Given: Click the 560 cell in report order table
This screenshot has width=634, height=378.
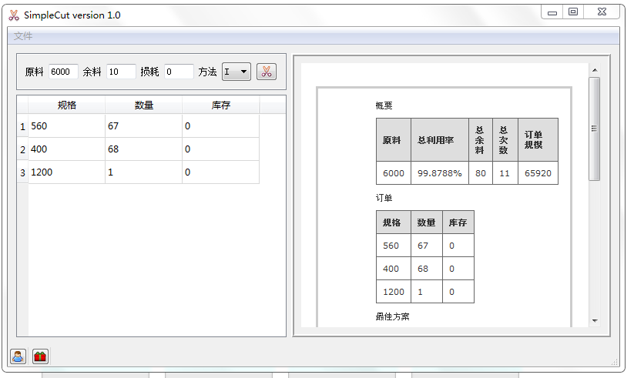Looking at the screenshot, I should (394, 246).
